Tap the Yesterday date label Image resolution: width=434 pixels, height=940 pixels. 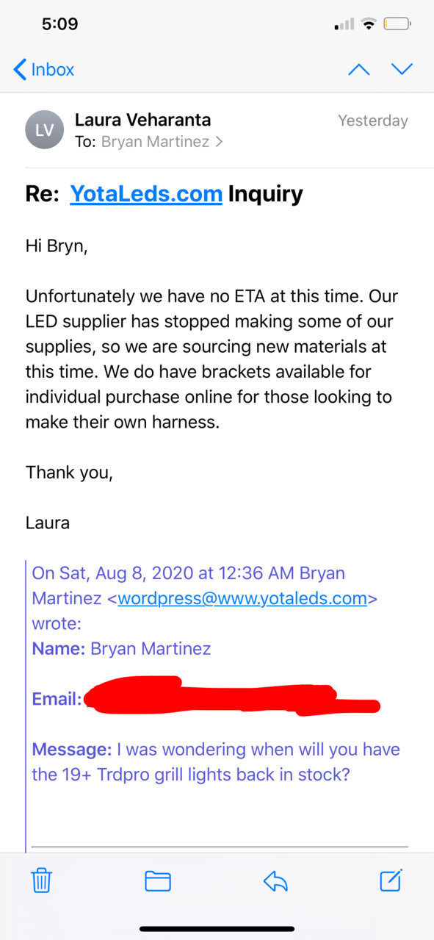[x=373, y=121]
